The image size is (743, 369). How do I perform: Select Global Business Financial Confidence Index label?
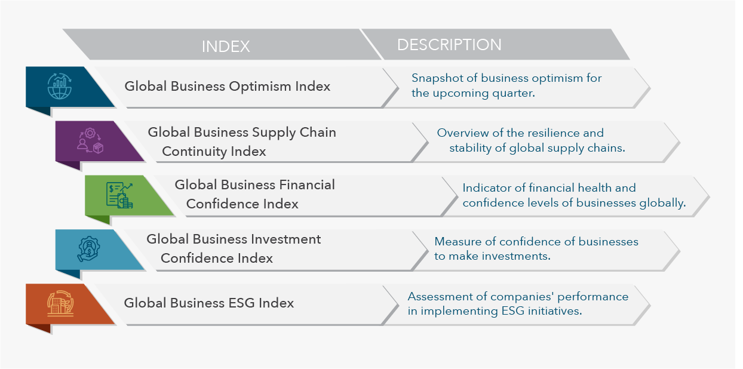coord(254,194)
